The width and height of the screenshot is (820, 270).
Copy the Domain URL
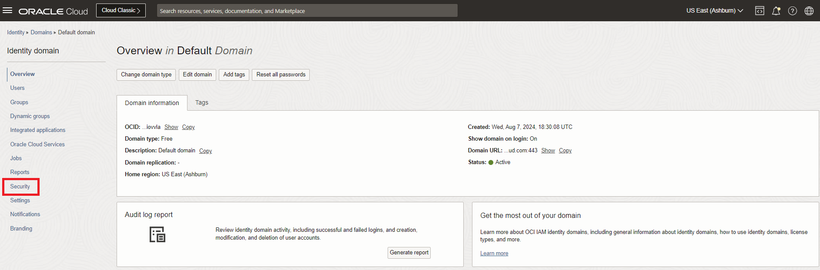coord(565,151)
